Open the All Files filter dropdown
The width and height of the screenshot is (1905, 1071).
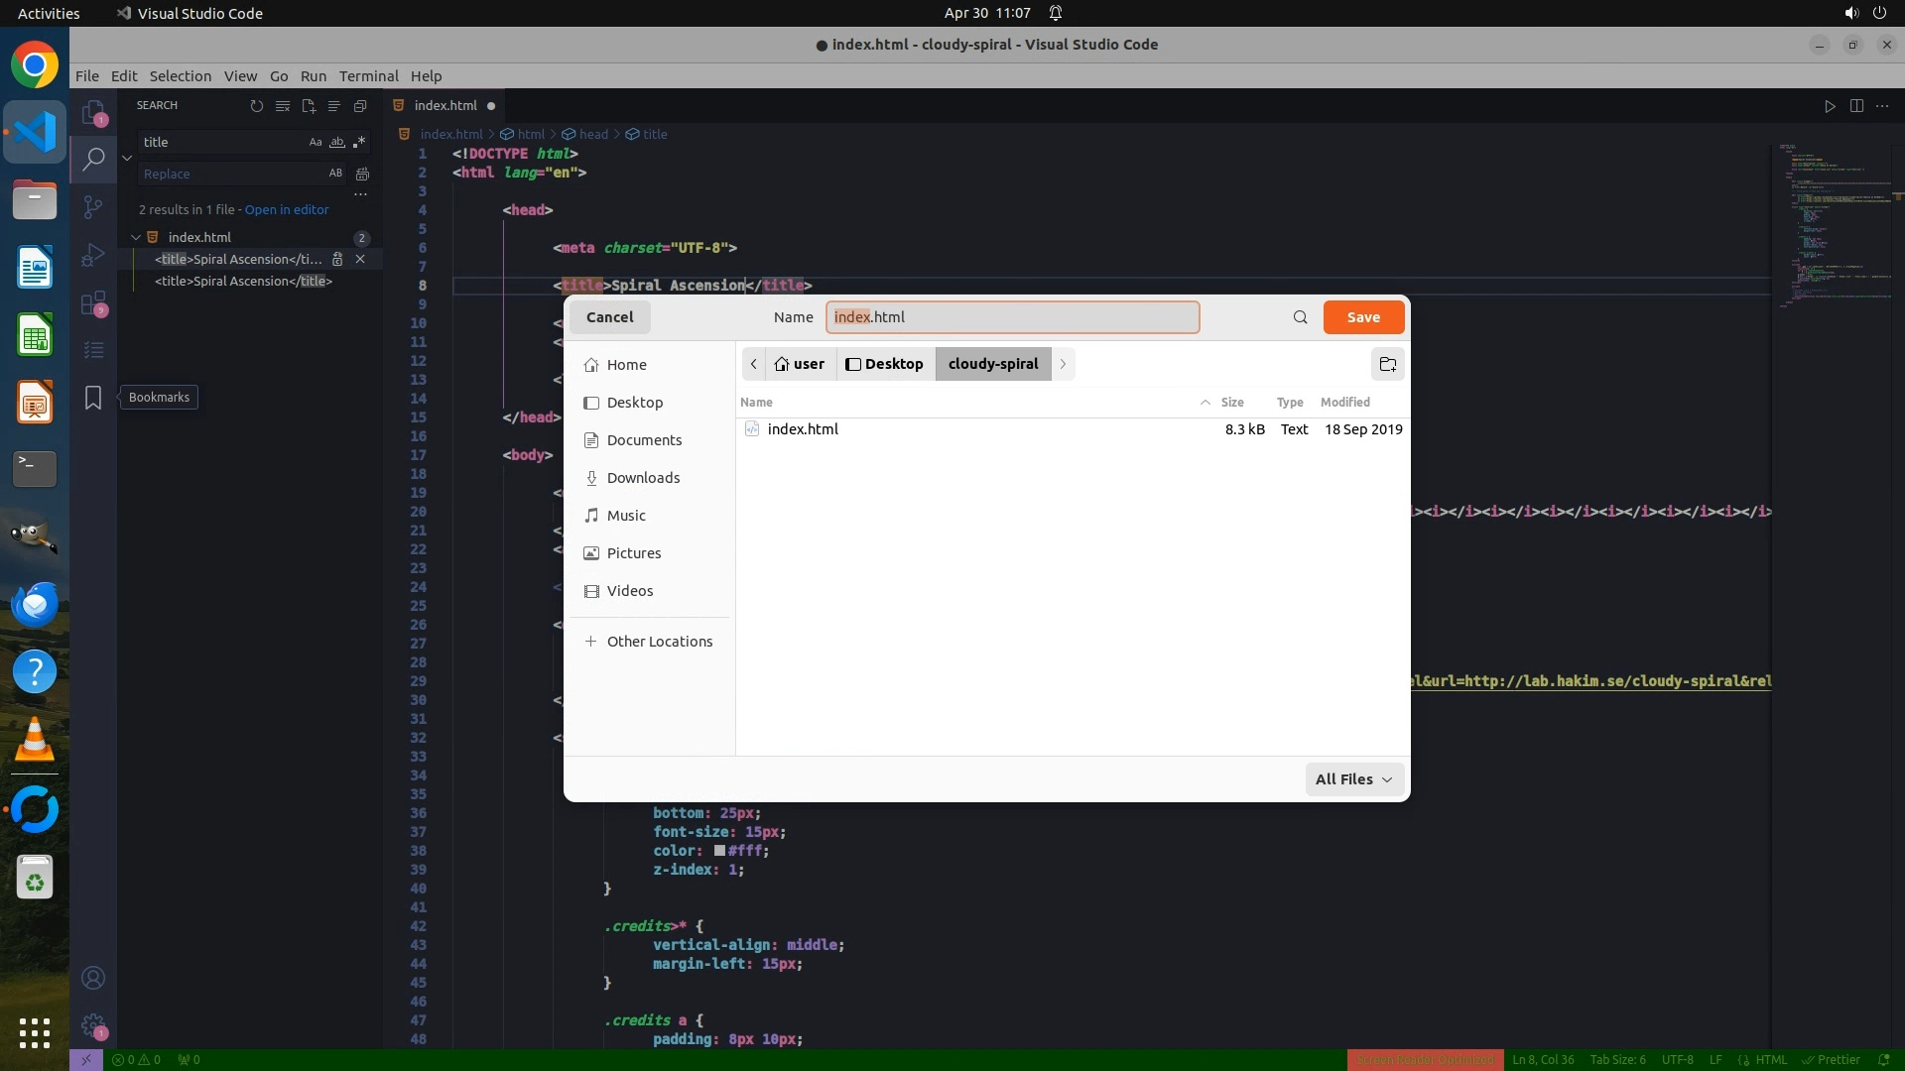pyautogui.click(x=1354, y=779)
